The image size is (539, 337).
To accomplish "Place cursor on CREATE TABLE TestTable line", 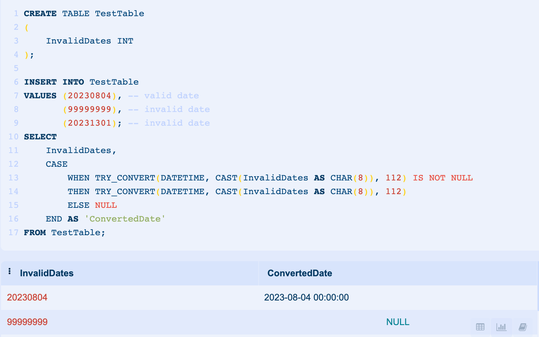I will click(84, 13).
